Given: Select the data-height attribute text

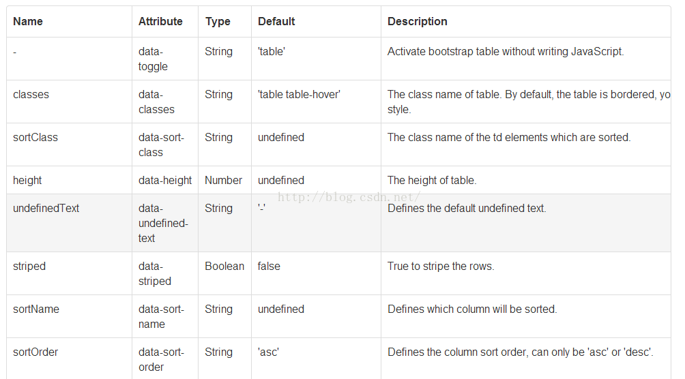Looking at the screenshot, I should click(165, 181).
